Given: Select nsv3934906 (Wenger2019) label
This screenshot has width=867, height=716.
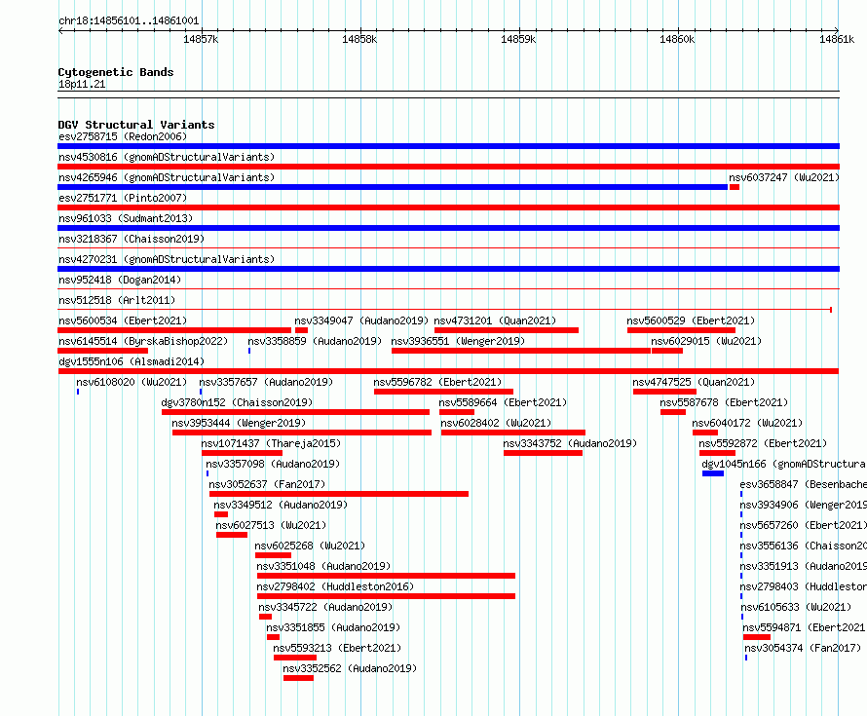Looking at the screenshot, I should [x=804, y=505].
